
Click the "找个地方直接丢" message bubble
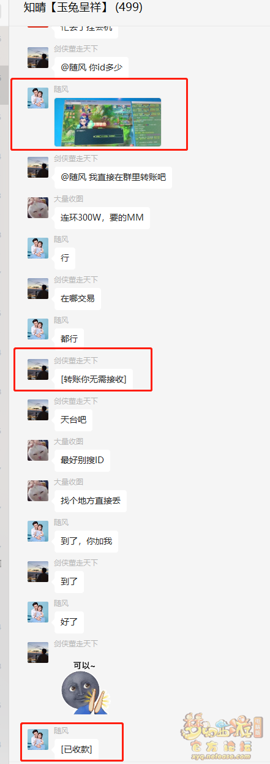[91, 501]
